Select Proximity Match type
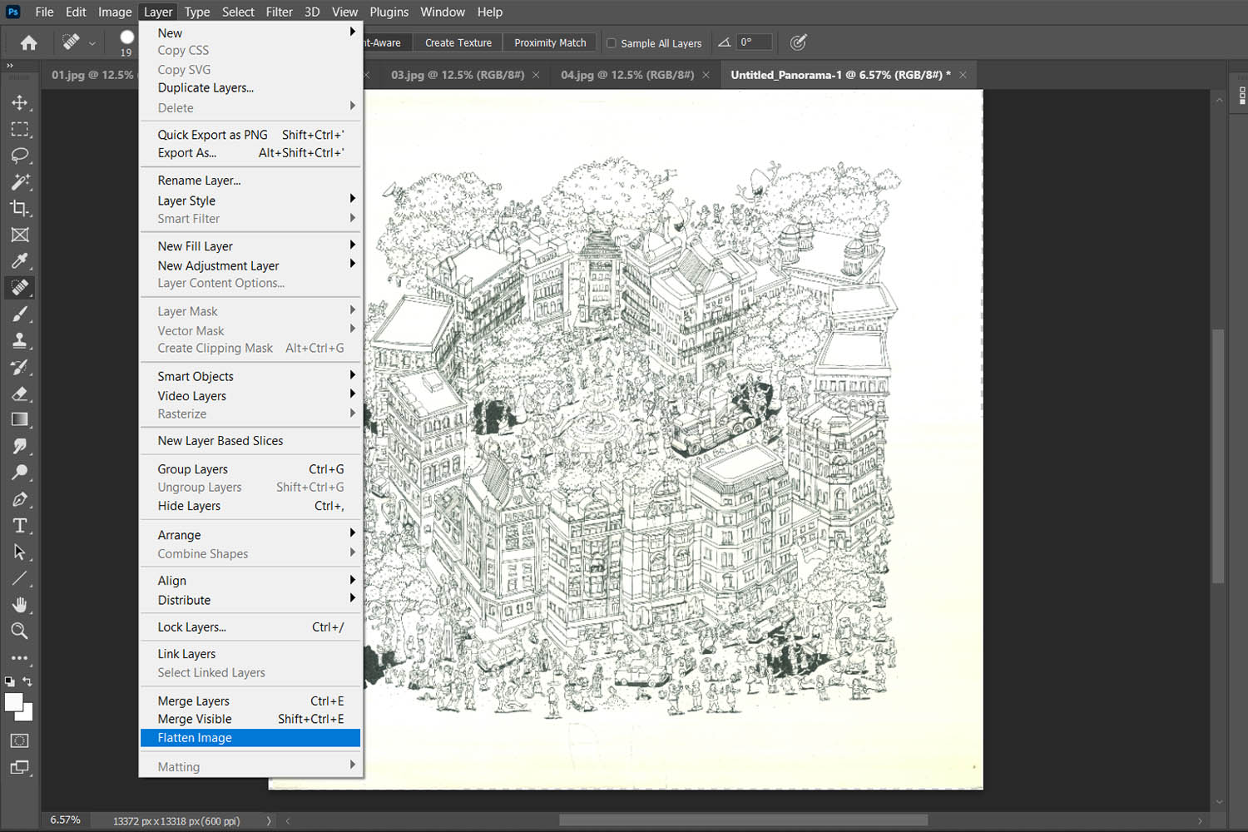Screen dimensions: 1248x832 (550, 43)
